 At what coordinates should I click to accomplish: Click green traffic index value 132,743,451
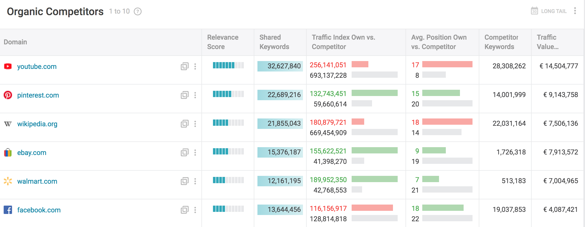[x=328, y=94]
